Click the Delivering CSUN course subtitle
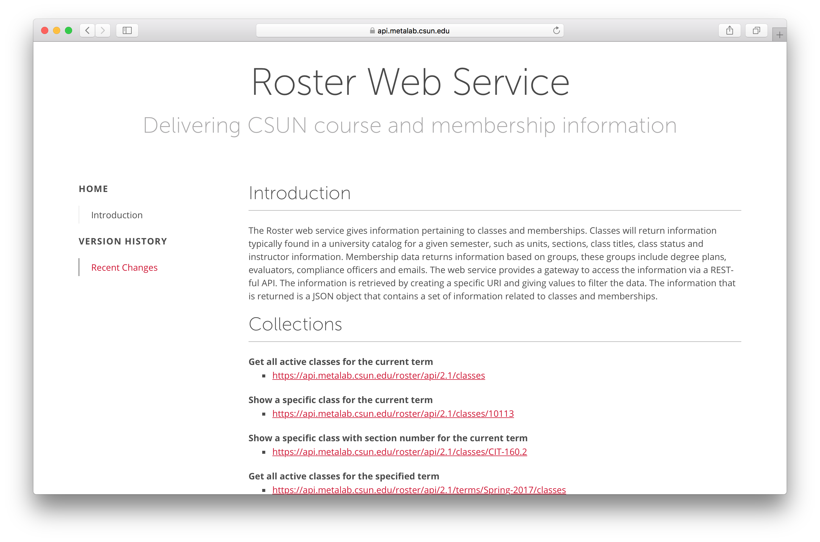 410,126
